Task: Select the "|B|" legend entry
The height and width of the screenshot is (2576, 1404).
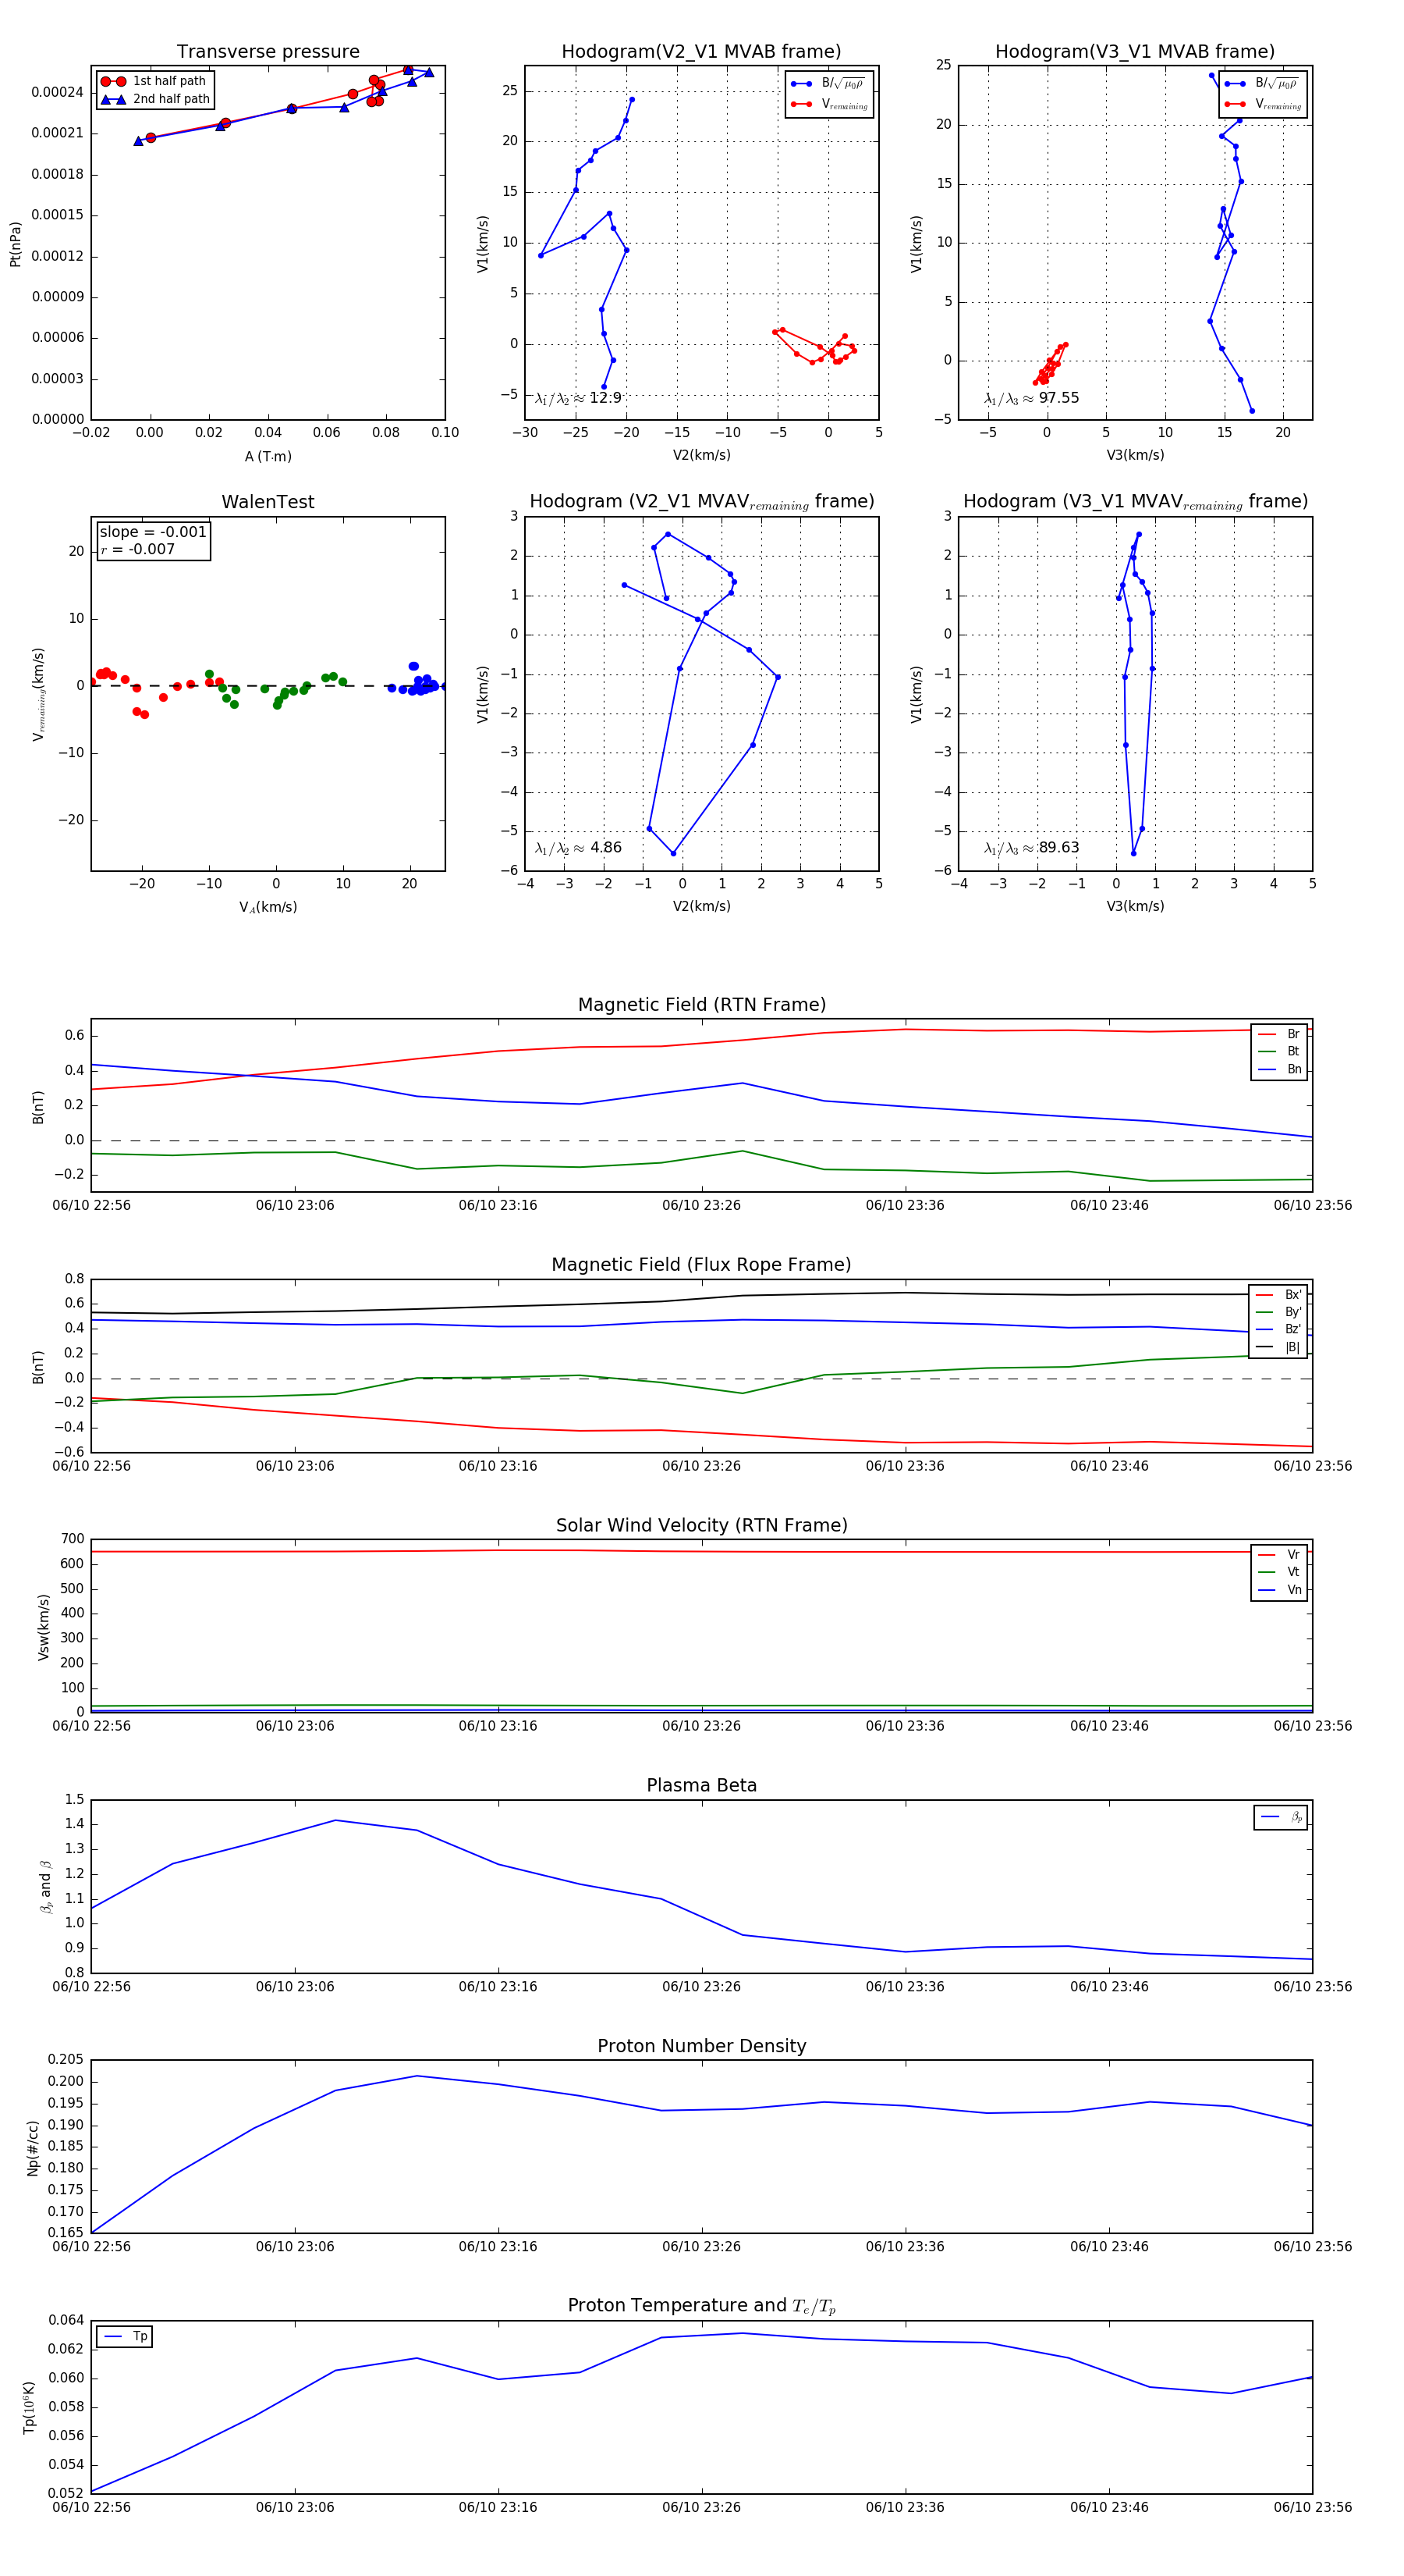Action: coord(1278,1347)
